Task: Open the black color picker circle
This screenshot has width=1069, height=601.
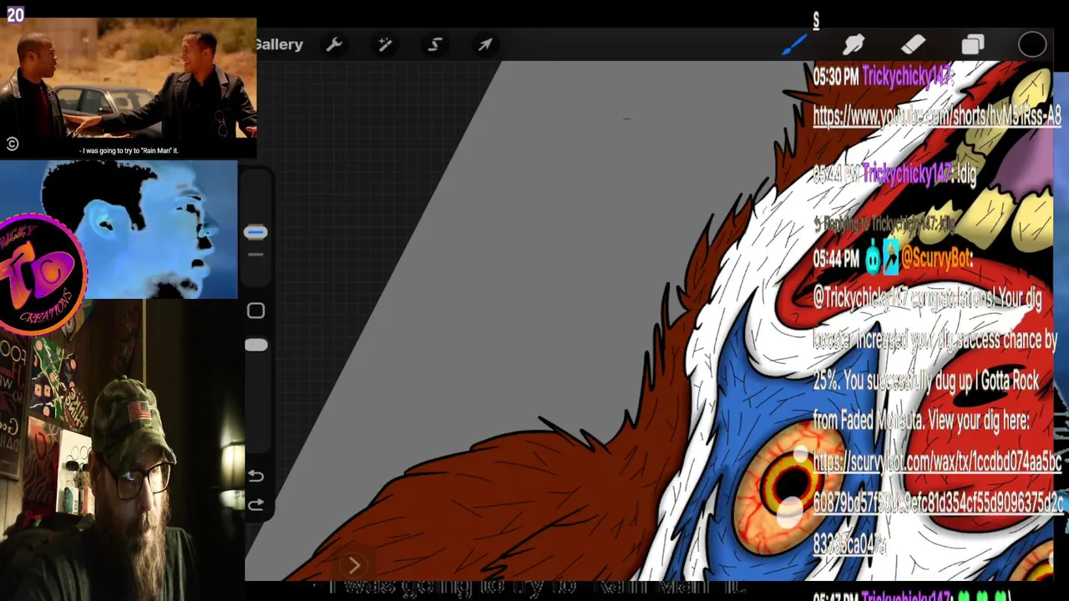Action: (1032, 44)
